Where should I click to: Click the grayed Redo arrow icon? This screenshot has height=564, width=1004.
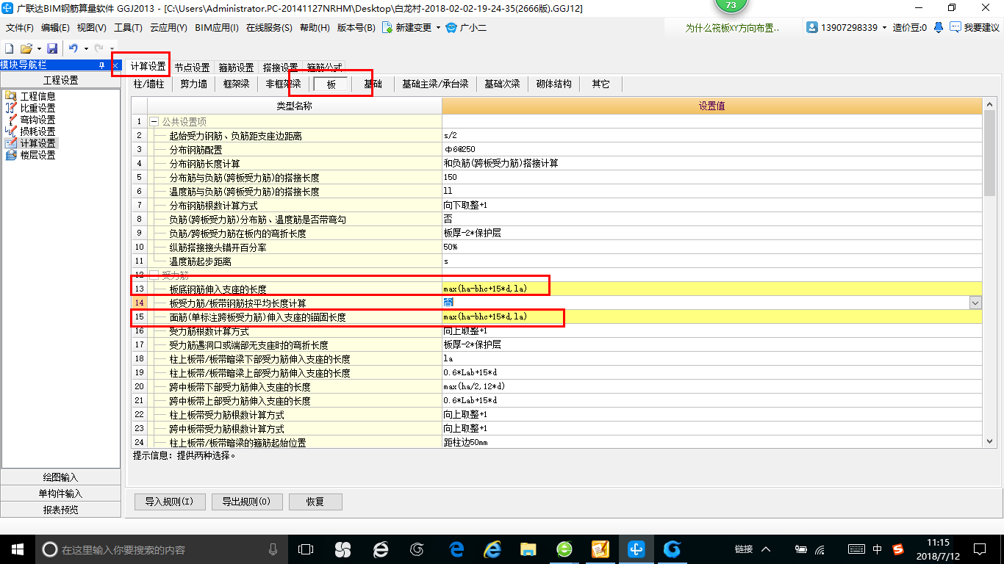pyautogui.click(x=99, y=48)
